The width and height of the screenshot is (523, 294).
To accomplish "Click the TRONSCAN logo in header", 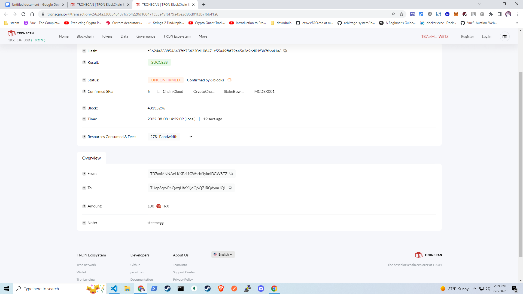I will (21, 33).
